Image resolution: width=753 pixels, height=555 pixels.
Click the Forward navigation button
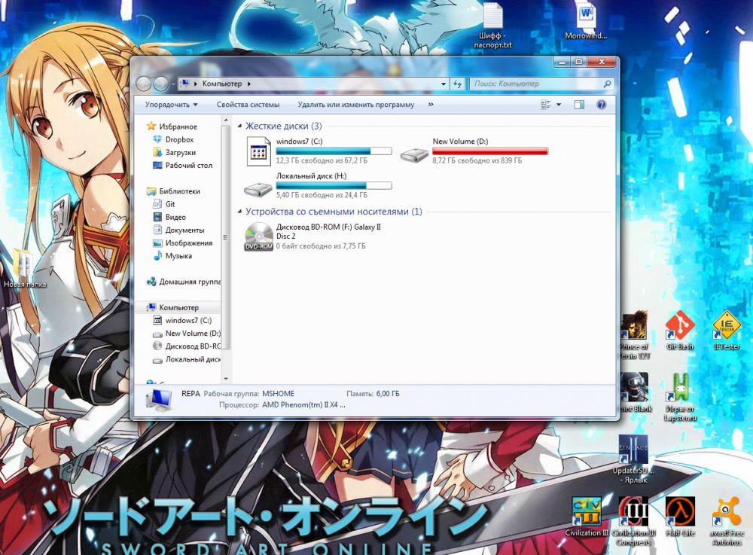pos(161,84)
